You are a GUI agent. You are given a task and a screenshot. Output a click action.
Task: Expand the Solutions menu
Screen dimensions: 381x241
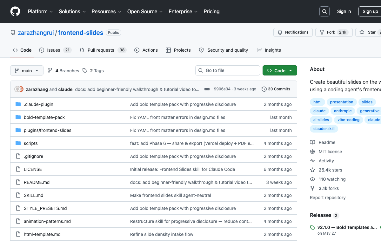tap(72, 11)
